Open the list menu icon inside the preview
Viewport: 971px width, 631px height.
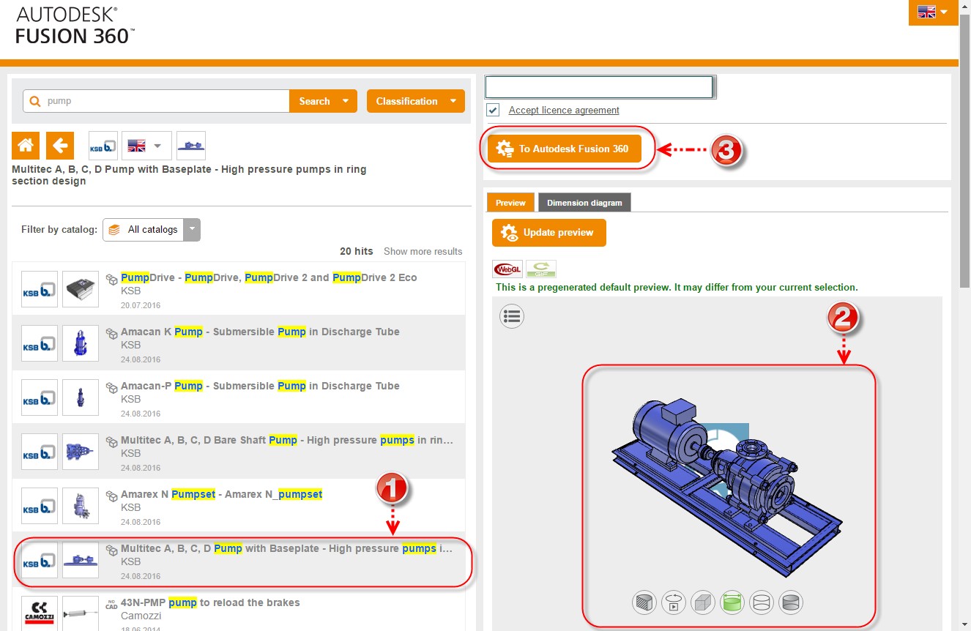click(512, 315)
